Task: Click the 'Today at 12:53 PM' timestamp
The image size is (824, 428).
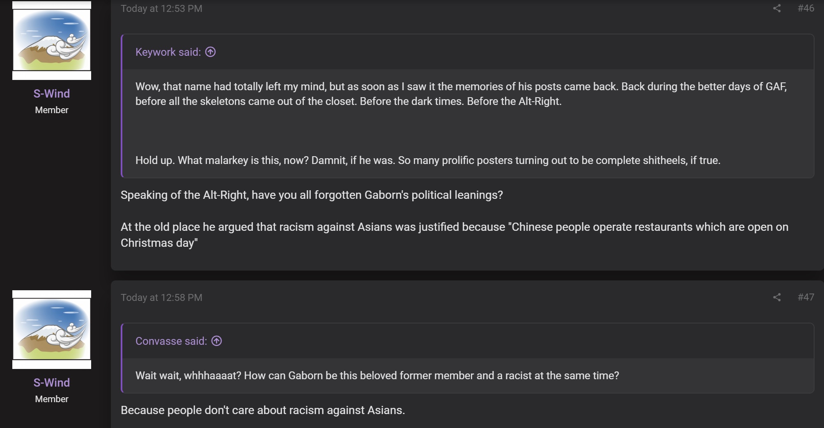Action: 161,9
